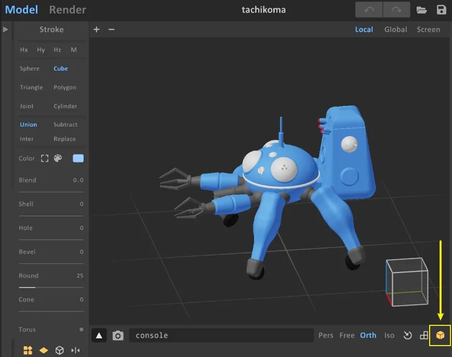This screenshot has height=357, width=452.
Task: Click the Shell slider track
Action: click(x=51, y=216)
